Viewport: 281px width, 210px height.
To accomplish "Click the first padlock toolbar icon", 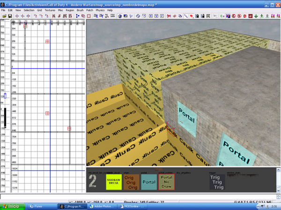I will tap(197, 16).
